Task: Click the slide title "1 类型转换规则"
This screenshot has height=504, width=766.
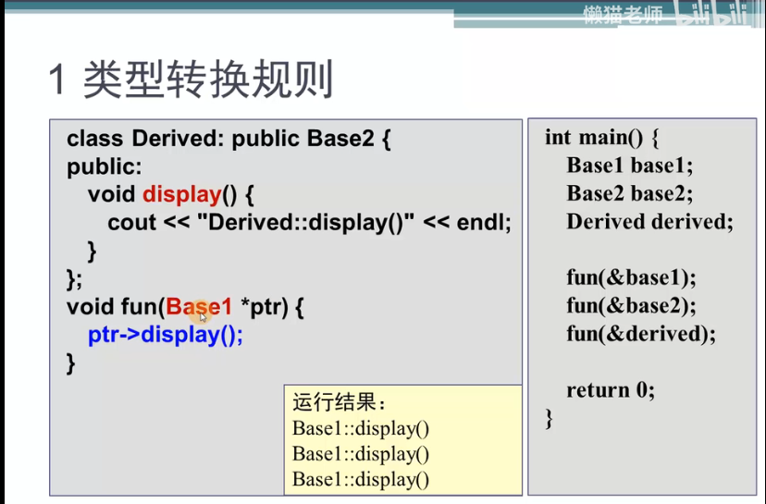Action: 191,80
